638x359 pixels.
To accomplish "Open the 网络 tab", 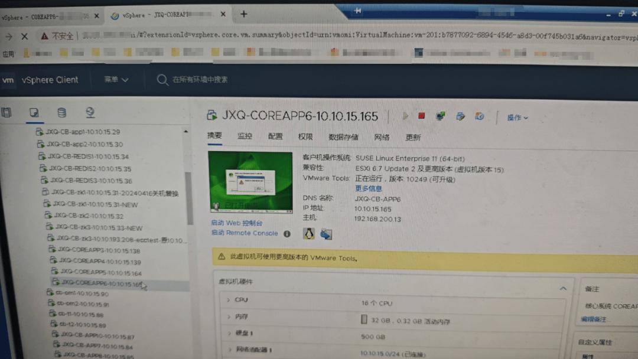I will point(382,137).
